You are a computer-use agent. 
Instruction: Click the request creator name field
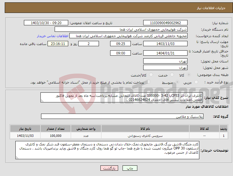coord(128,36)
